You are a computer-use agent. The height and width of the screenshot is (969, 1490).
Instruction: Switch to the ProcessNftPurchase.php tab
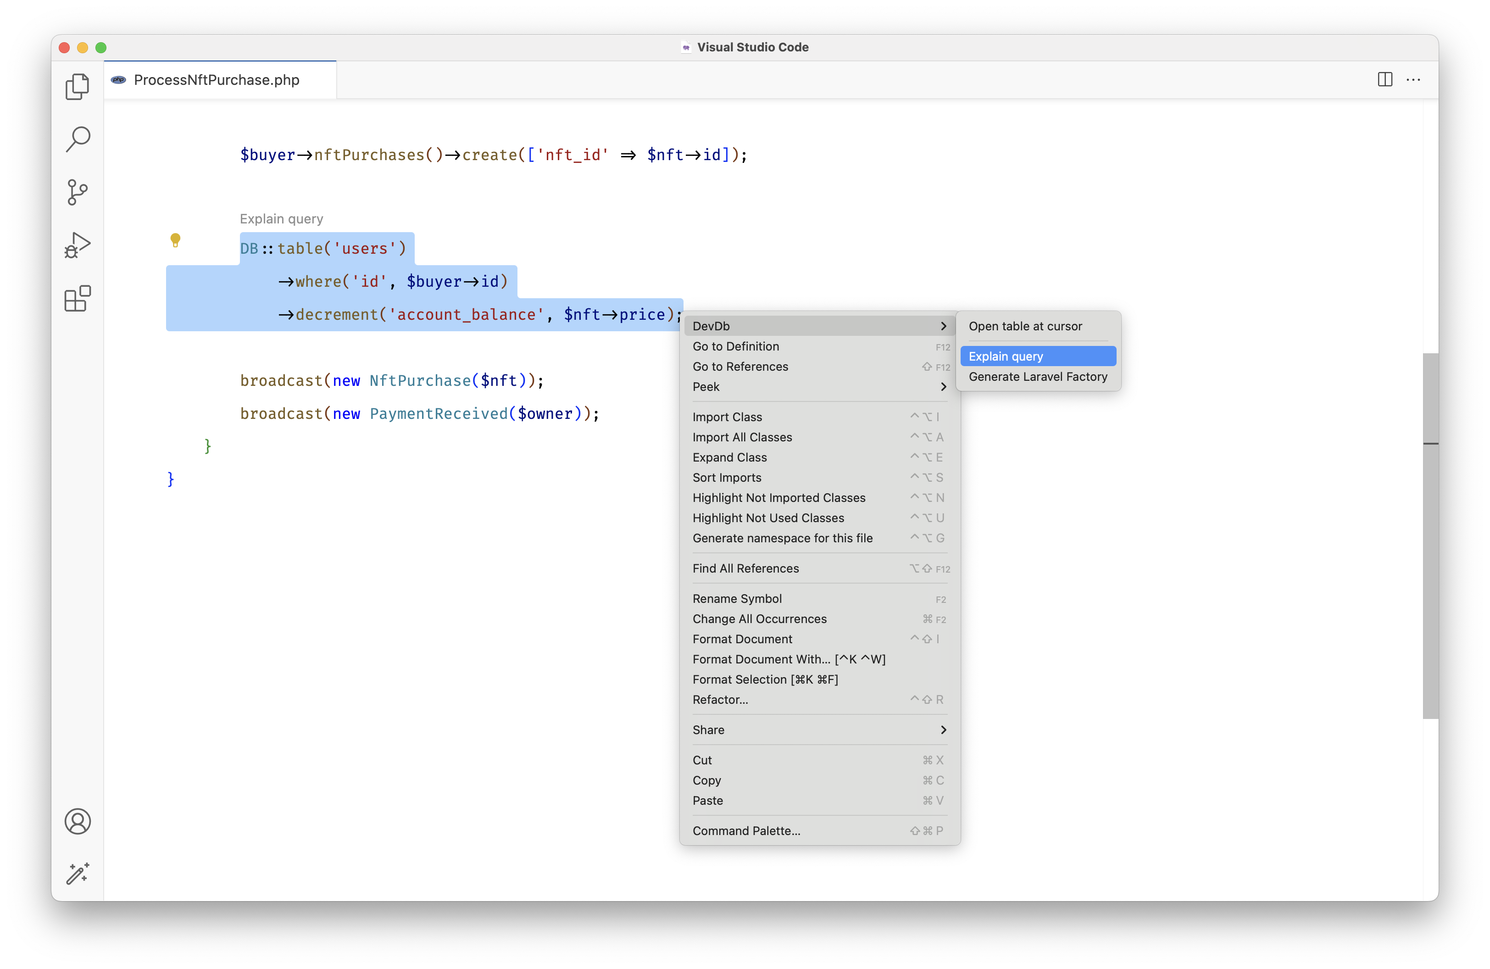point(217,80)
